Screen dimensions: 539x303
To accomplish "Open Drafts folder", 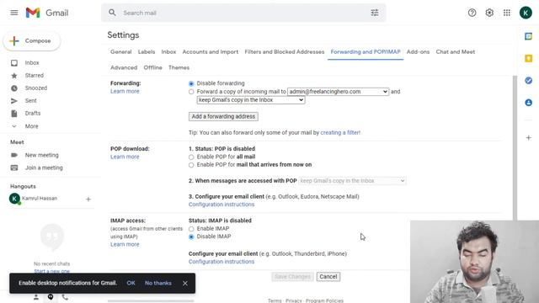I will [x=33, y=114].
